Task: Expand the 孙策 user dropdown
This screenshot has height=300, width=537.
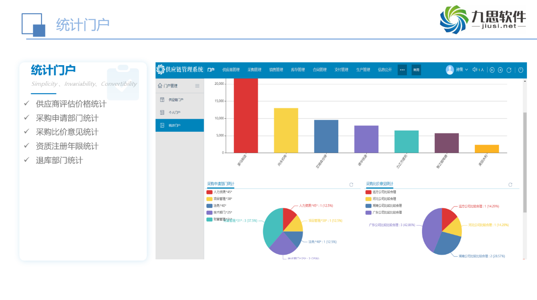Action: [x=462, y=70]
